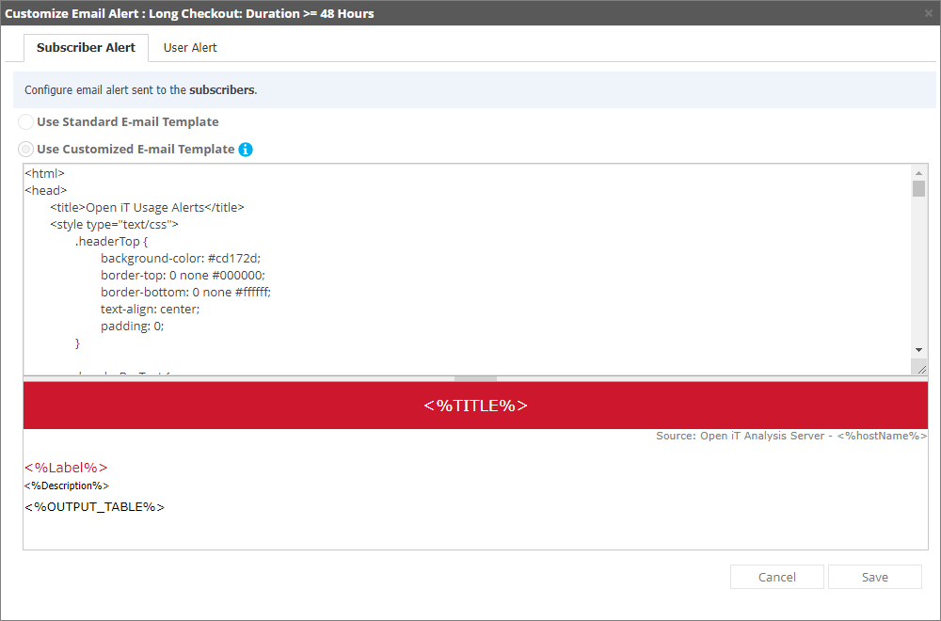Click the resize grip below the code editor
Viewport: 941px width, 621px height.
920,367
